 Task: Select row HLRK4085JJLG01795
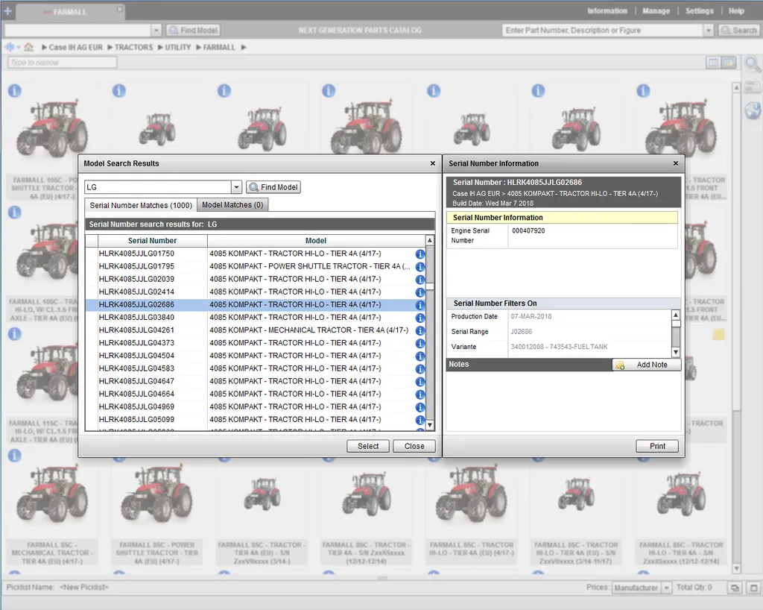coord(255,266)
